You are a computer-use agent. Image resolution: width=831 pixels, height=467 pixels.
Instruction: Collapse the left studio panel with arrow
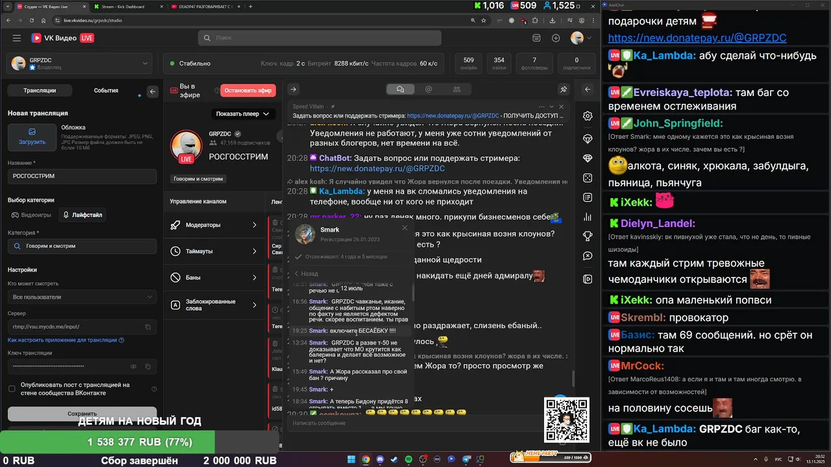tap(153, 91)
